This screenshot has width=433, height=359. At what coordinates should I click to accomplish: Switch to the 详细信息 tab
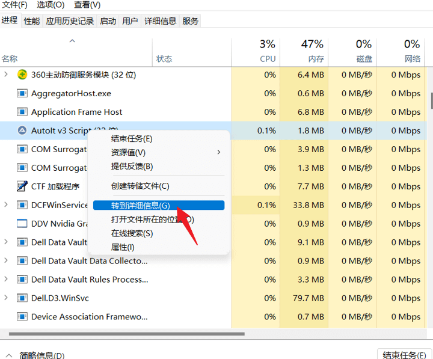160,21
